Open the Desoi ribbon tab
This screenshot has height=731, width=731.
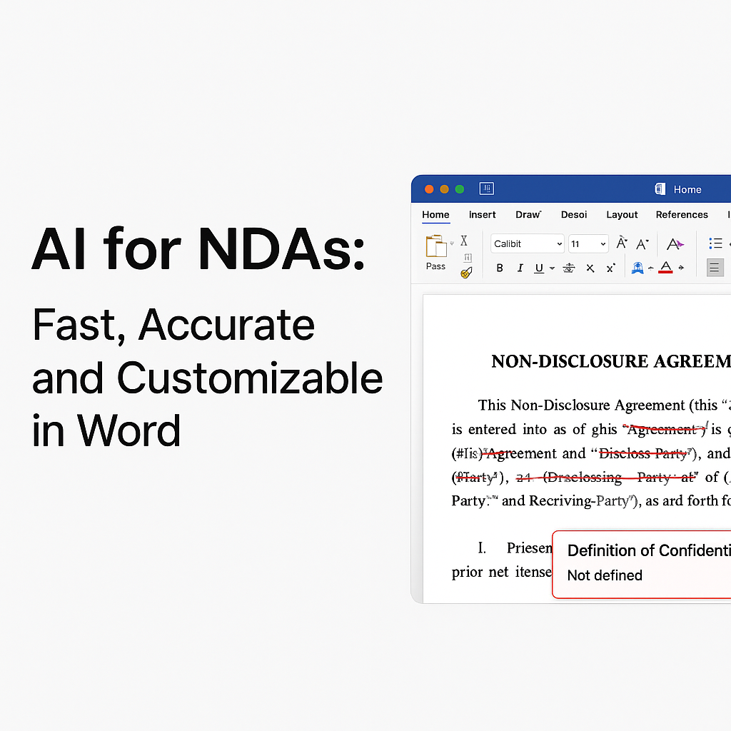574,215
